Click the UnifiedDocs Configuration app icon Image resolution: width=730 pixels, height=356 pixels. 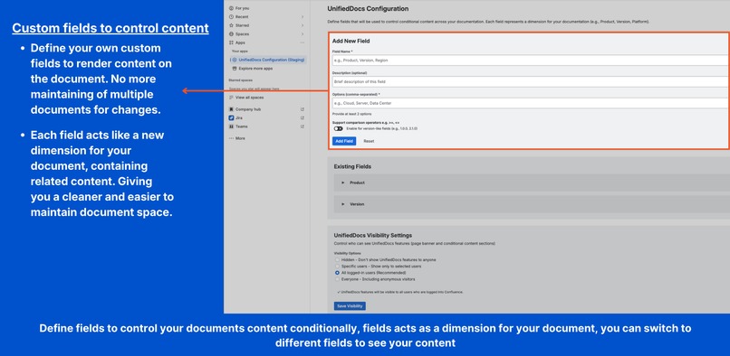coord(235,60)
